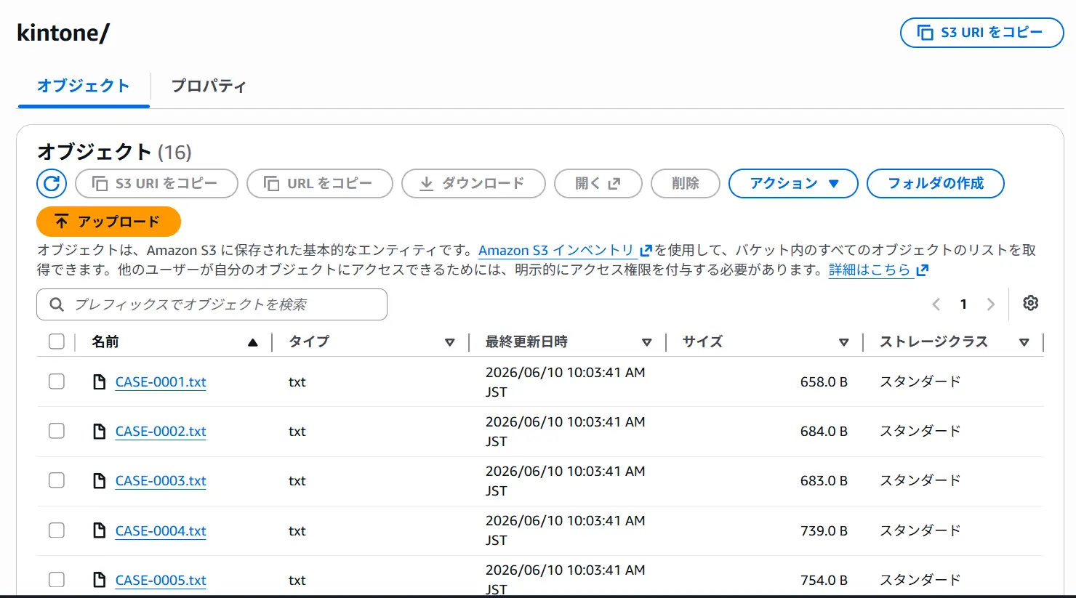Click txt type in CASE-0003.txt row
The image size is (1076, 598).
[297, 481]
